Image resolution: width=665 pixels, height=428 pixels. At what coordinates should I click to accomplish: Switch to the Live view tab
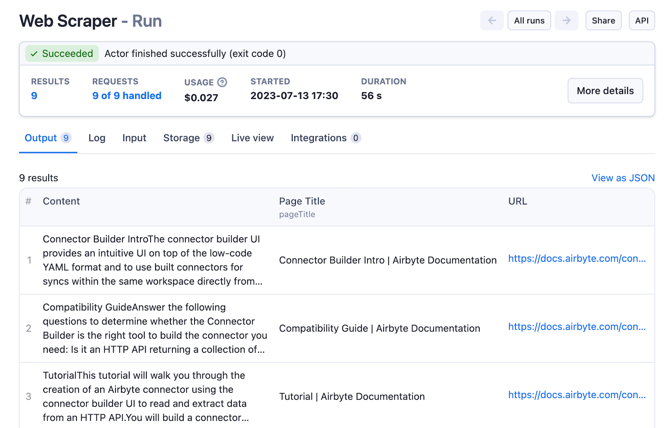252,138
